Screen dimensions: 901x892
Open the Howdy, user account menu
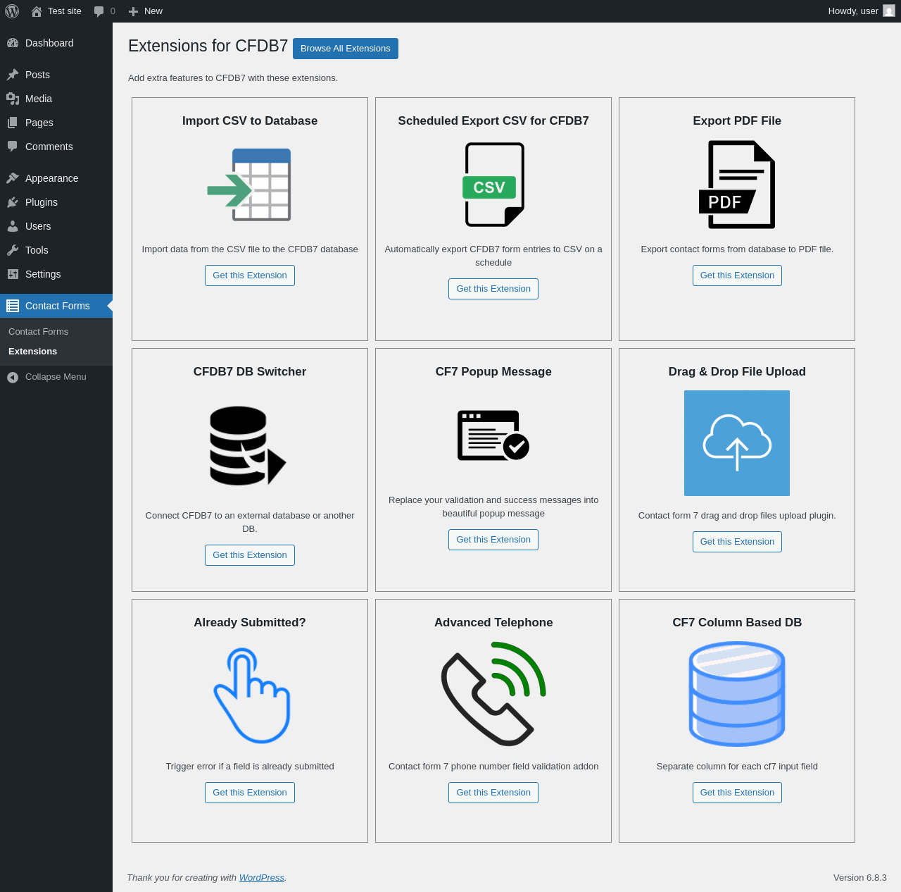[852, 11]
